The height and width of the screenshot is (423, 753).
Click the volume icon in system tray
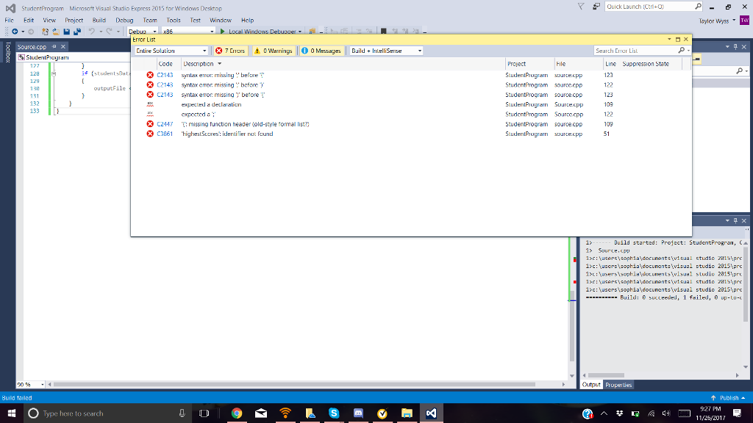point(666,413)
